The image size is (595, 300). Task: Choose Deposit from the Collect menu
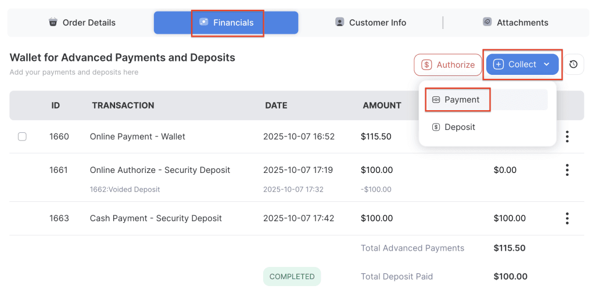point(459,127)
